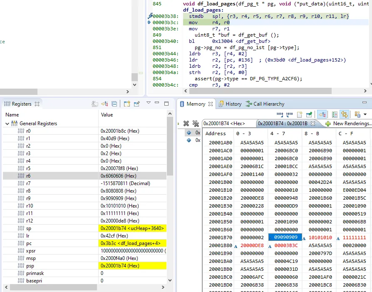
Task: Click Remove Memory Monitor X icon
Action: point(186,124)
